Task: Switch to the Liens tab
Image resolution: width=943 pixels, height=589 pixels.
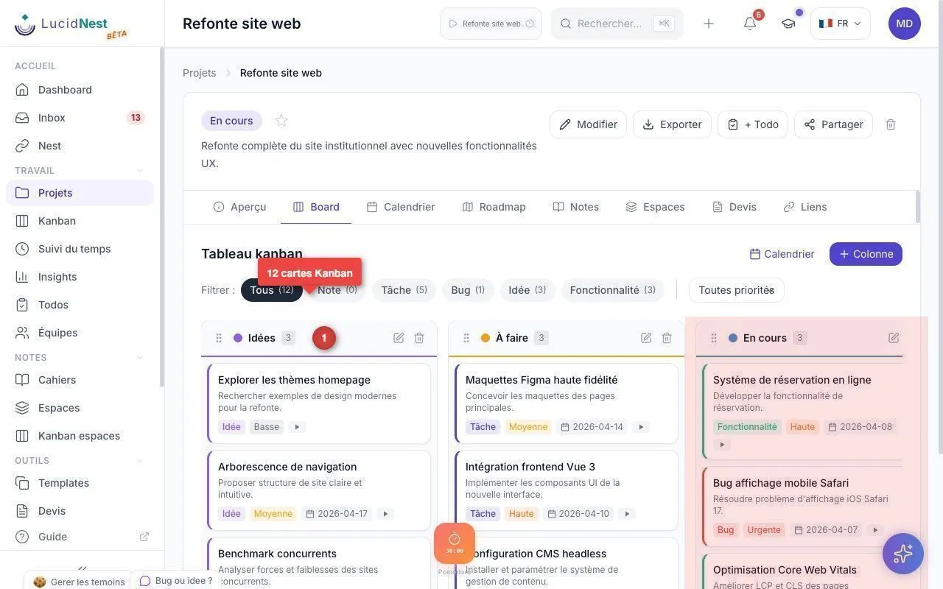Action: point(805,207)
